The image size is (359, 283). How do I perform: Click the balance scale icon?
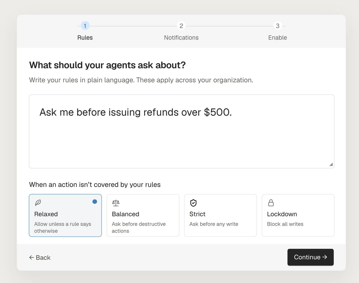pyautogui.click(x=116, y=203)
